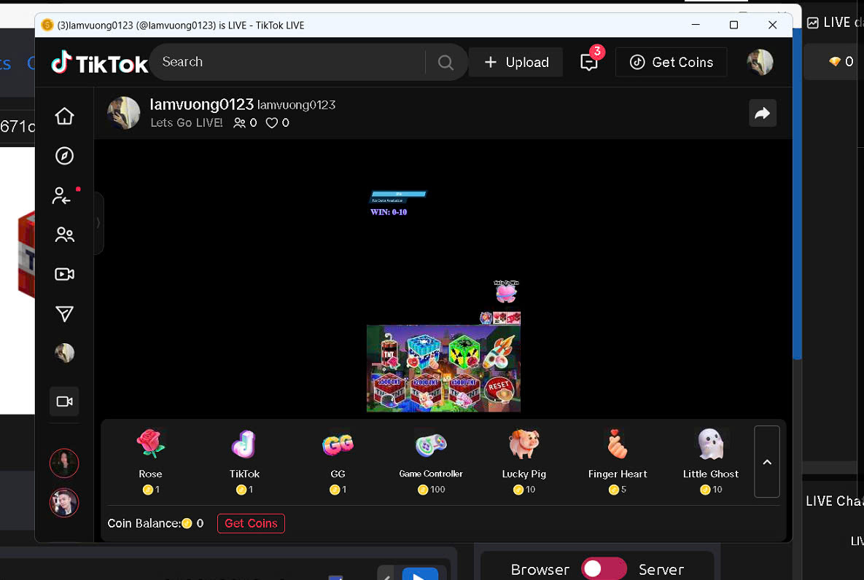
Task: Open the profile avatar in top bar
Action: point(760,62)
